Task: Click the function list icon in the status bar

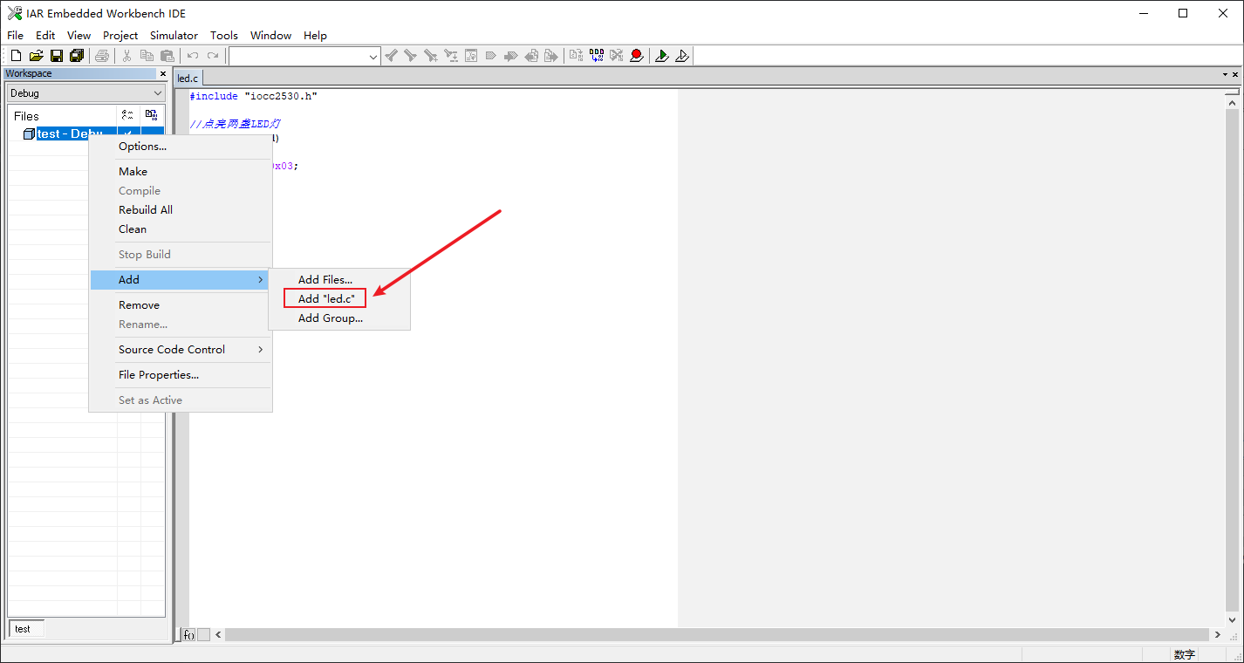Action: coord(188,634)
